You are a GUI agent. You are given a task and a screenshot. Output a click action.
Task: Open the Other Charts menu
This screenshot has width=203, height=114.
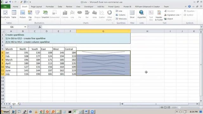point(109,16)
